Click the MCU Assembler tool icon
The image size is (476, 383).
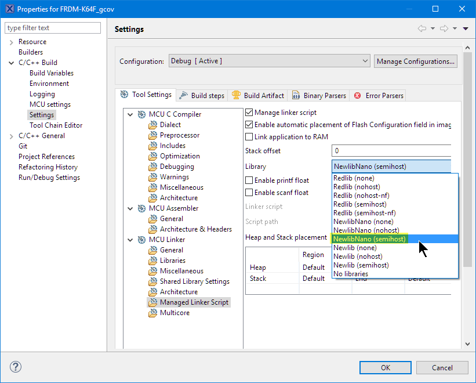click(141, 208)
